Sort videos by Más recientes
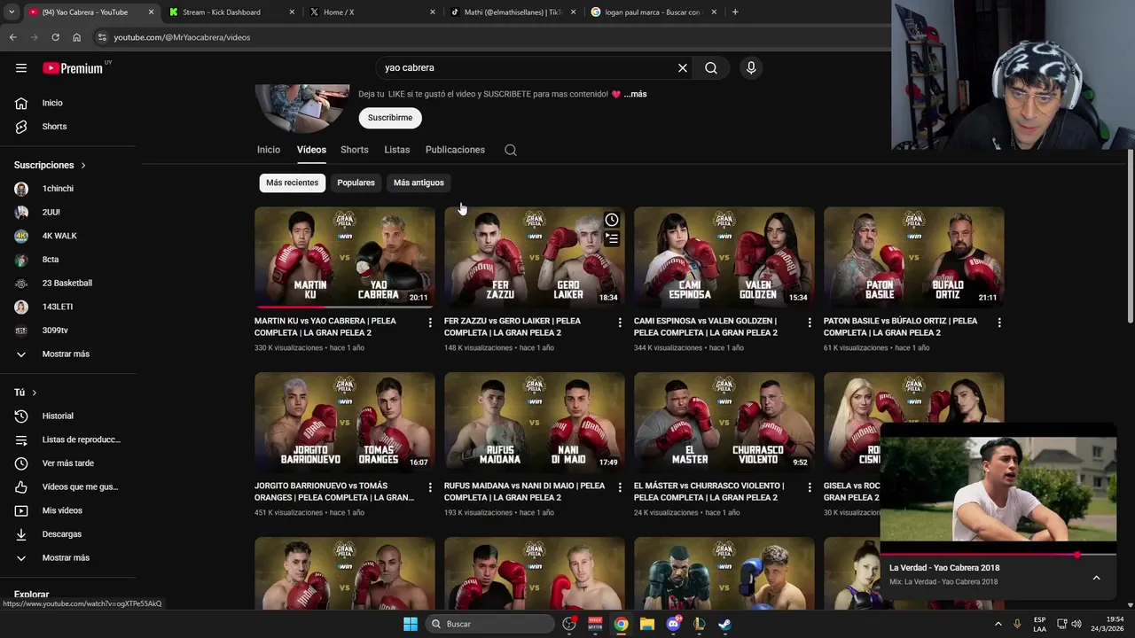Screen dimensions: 1135x638 [292, 183]
